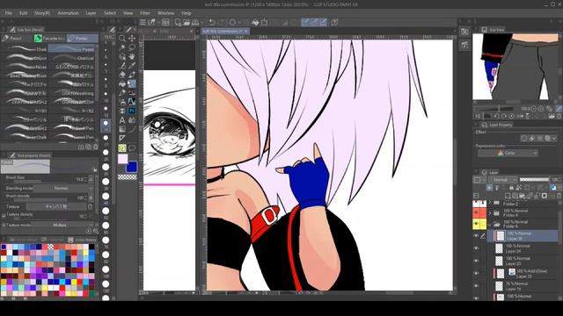Click the delete layer trash icon in Layer panel
Image resolution: width=563 pixels, height=316 pixels.
[559, 196]
